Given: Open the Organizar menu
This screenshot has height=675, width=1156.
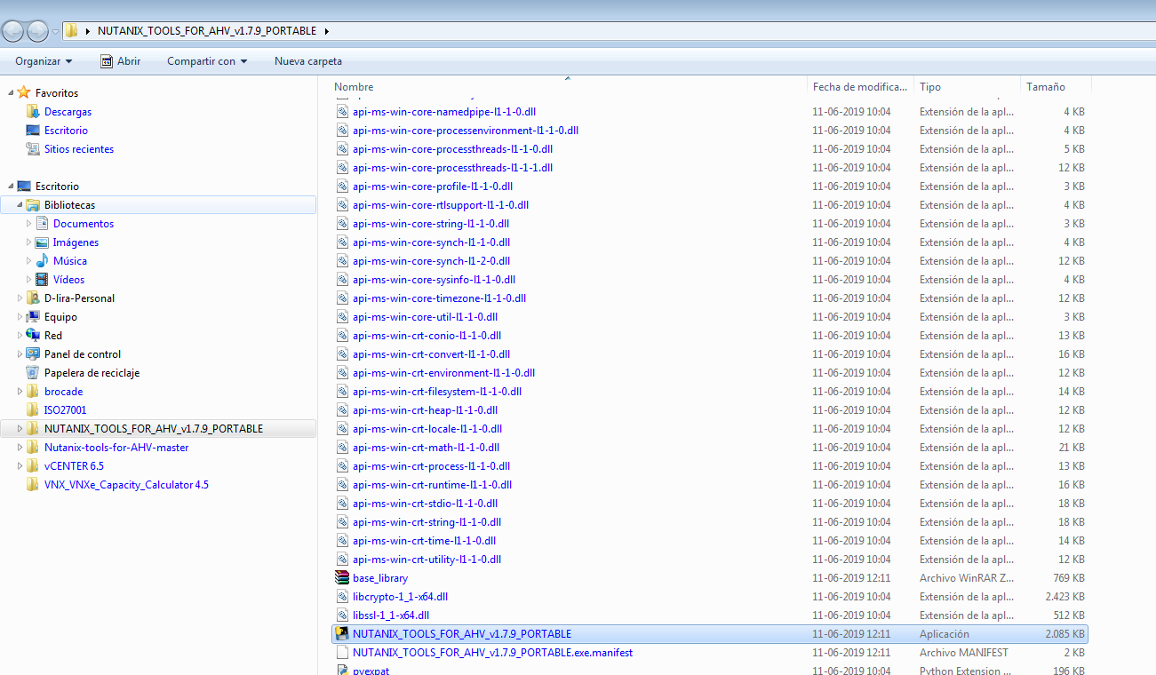Looking at the screenshot, I should (44, 61).
